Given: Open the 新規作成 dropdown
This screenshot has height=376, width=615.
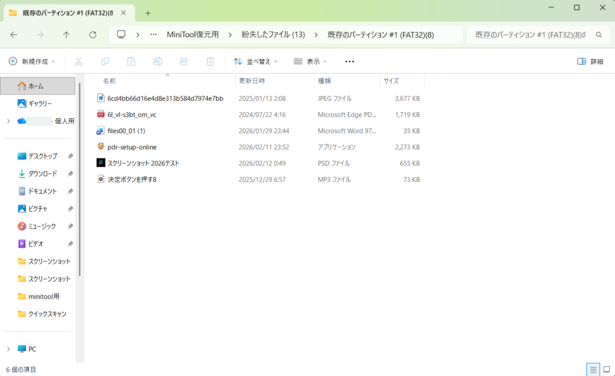Looking at the screenshot, I should [x=32, y=61].
